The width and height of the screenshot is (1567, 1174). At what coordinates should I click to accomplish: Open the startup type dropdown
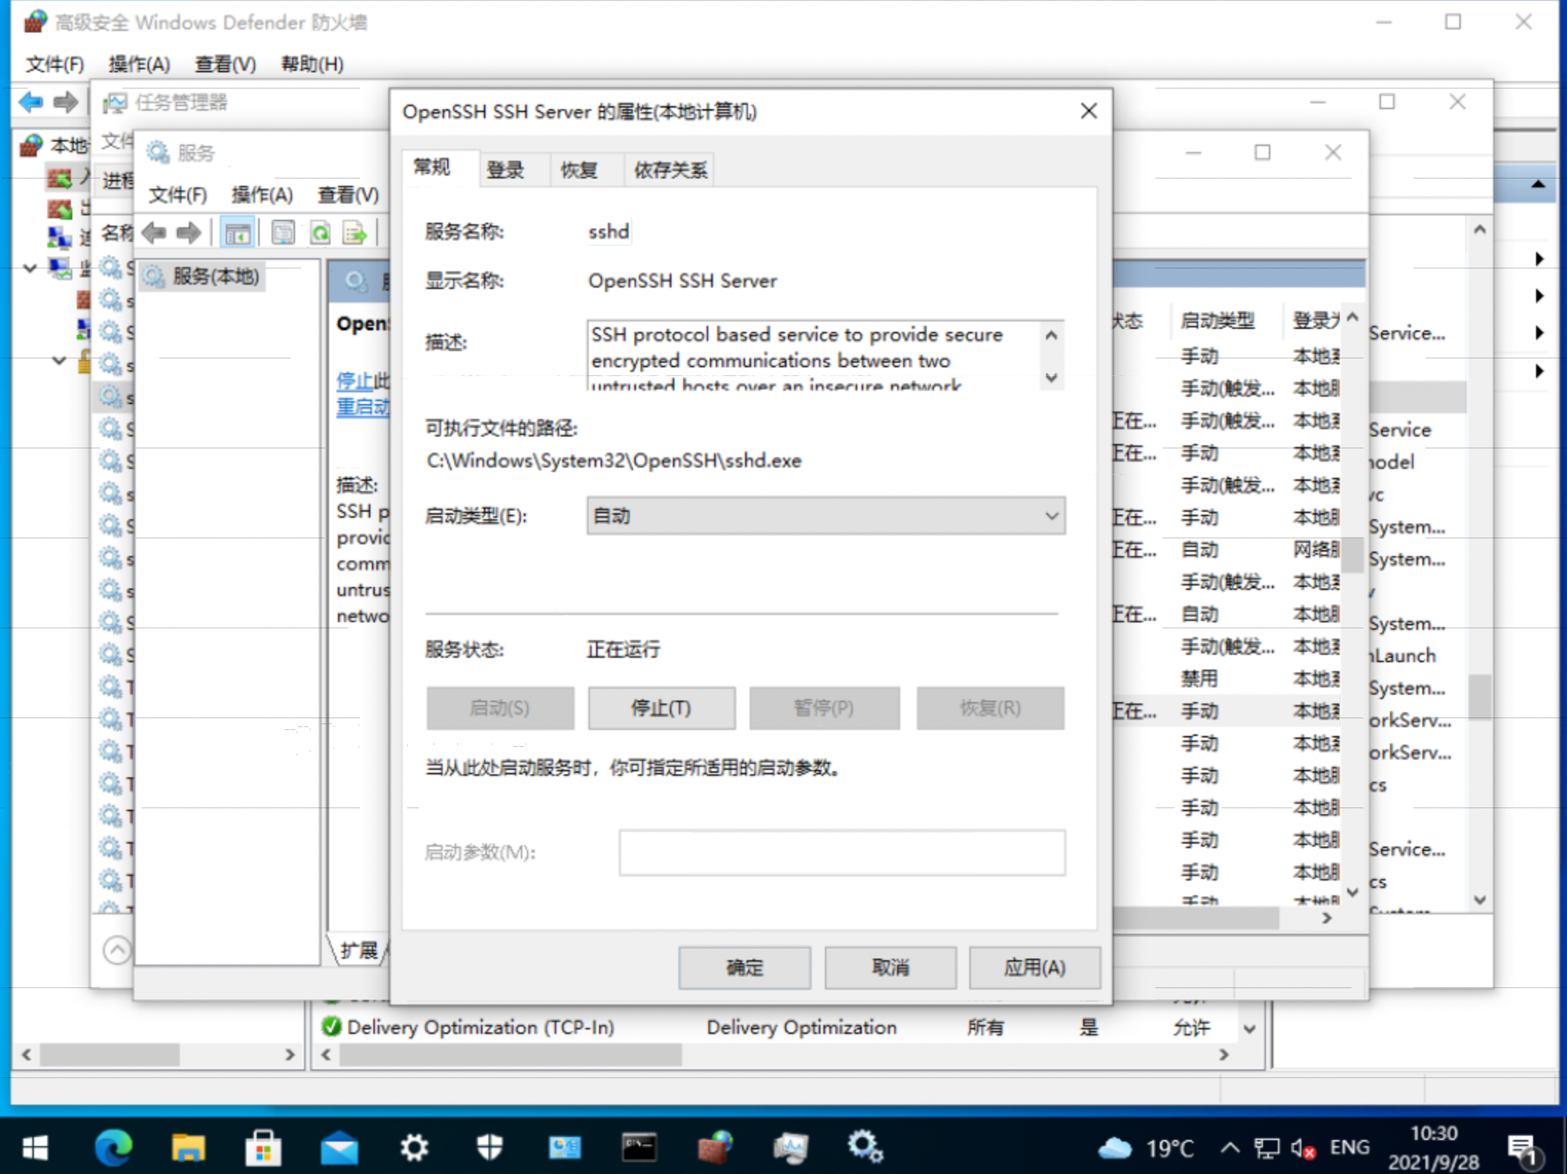tap(826, 516)
